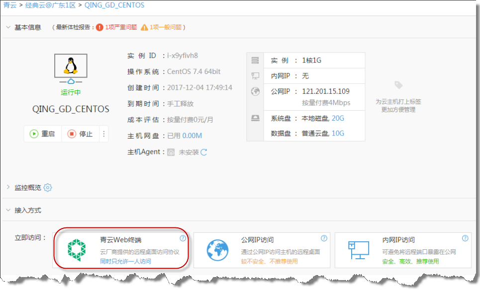
Task: Click the tag icon to add labels
Action: click(398, 85)
